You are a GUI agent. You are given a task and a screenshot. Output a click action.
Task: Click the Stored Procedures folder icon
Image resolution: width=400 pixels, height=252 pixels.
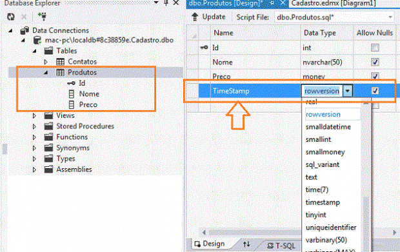point(48,126)
